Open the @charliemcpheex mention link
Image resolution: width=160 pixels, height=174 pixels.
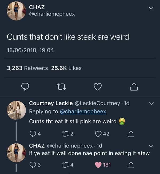pos(83,112)
